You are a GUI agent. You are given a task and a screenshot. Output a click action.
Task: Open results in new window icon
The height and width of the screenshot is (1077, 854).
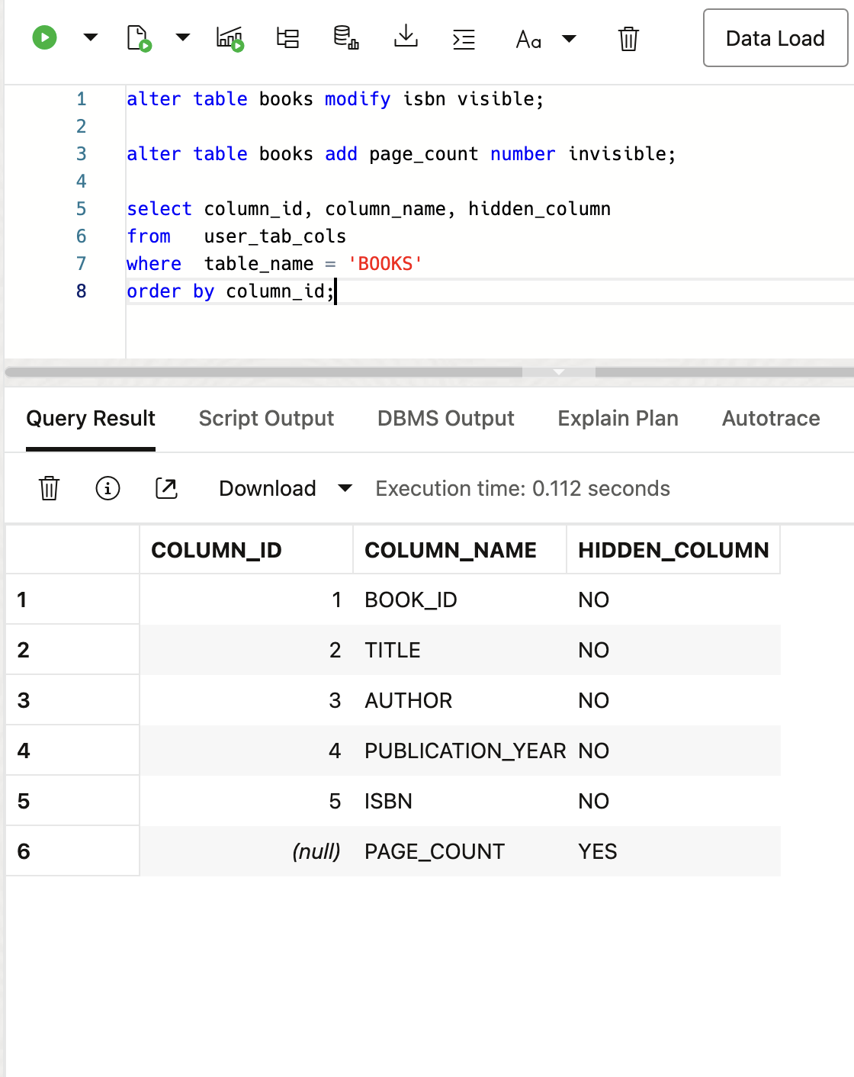pos(166,488)
